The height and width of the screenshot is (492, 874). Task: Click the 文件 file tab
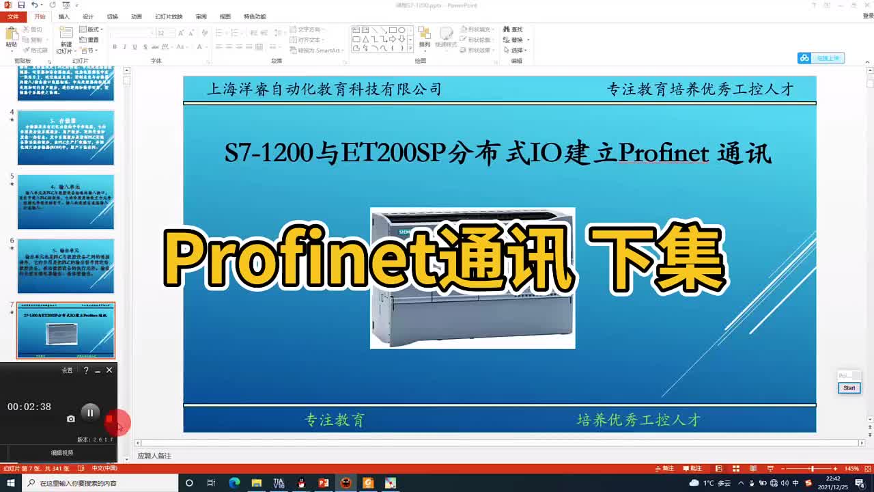click(12, 16)
